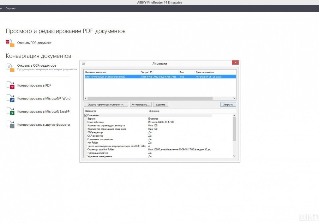The image size is (319, 223).
Task: Click the Параметр column header
Action: (x=116, y=111)
